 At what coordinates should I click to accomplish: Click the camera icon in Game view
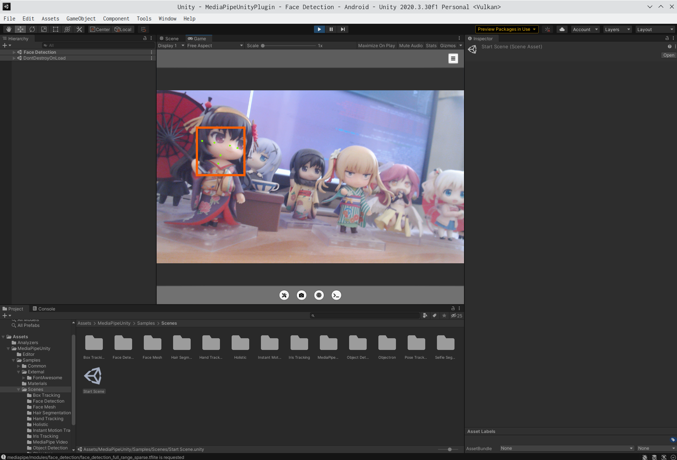[302, 295]
